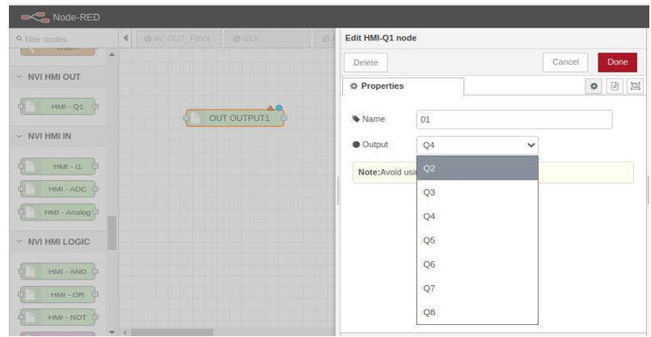Select the HMI - ADC palette node
This screenshot has height=337, width=651.
click(57, 189)
